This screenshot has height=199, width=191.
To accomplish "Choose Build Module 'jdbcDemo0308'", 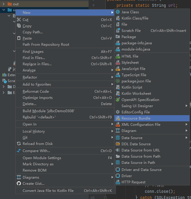I will [65, 111].
